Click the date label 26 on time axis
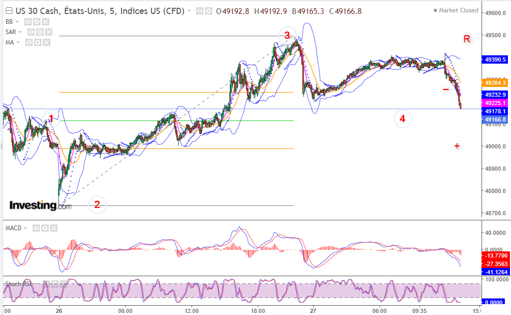The height and width of the screenshot is (315, 511). [59, 311]
